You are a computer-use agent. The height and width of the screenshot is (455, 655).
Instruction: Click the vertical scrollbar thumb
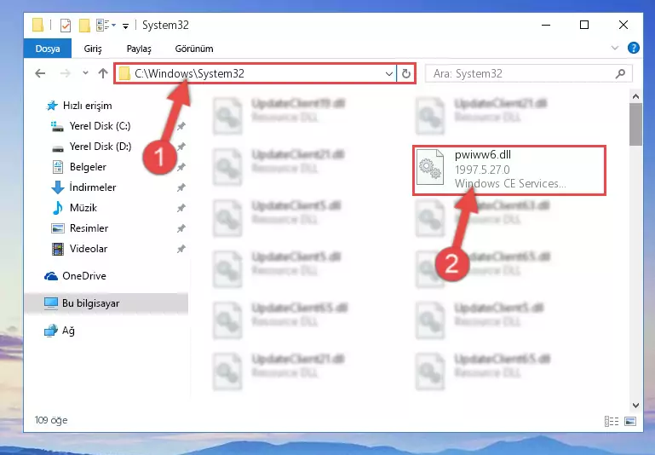635,124
